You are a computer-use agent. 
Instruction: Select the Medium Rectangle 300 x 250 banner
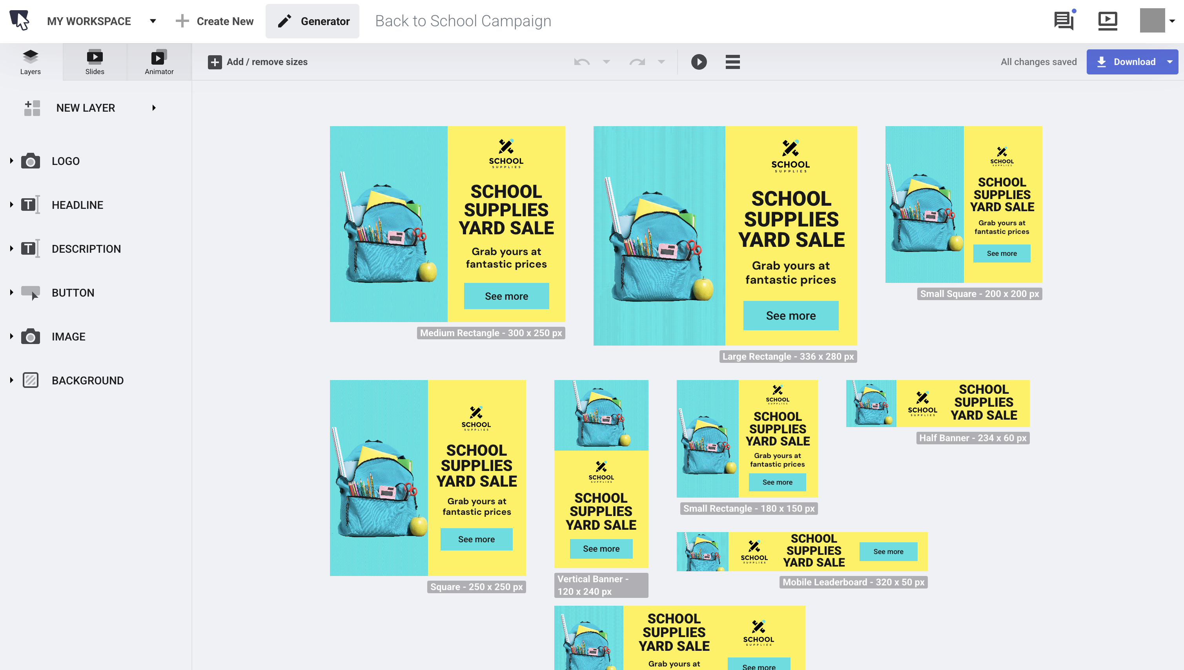click(x=447, y=224)
